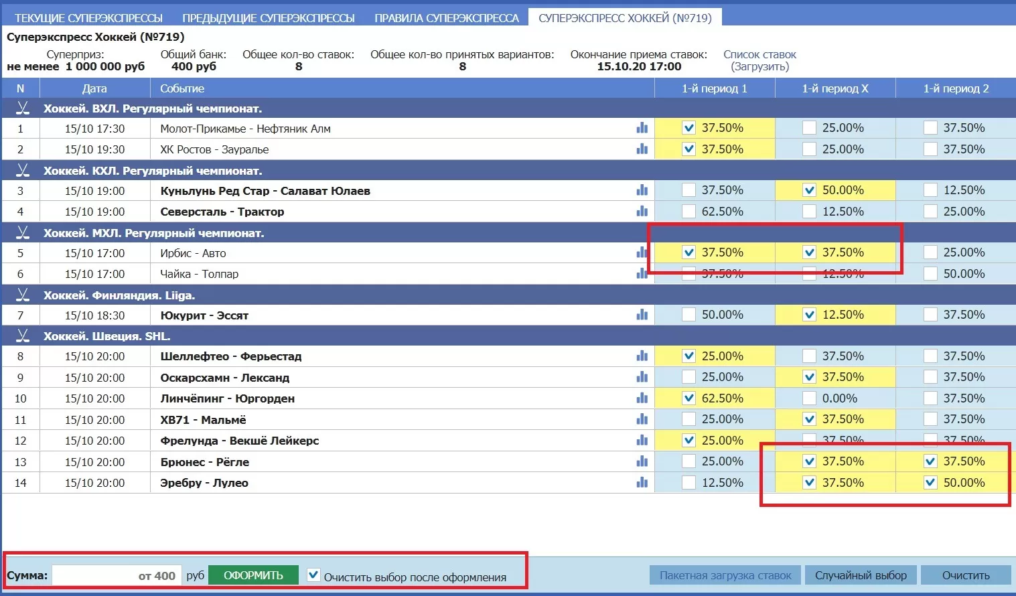
Task: Uncheck 'Очистить выбор после оформления' checkbox
Action: tap(313, 575)
